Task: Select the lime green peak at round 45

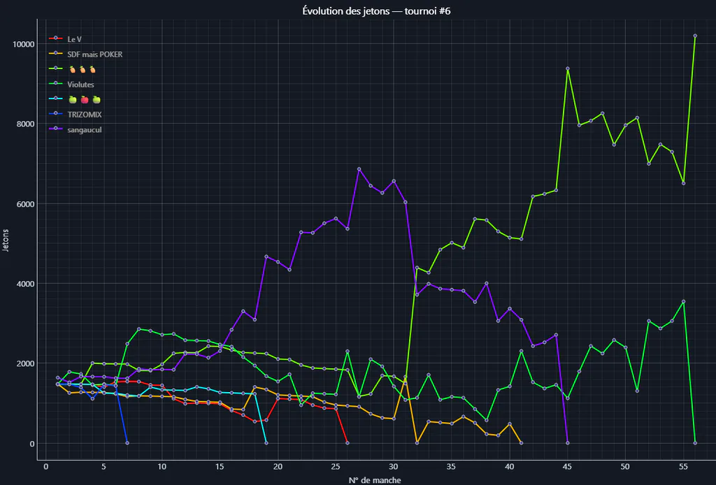Action: click(568, 68)
